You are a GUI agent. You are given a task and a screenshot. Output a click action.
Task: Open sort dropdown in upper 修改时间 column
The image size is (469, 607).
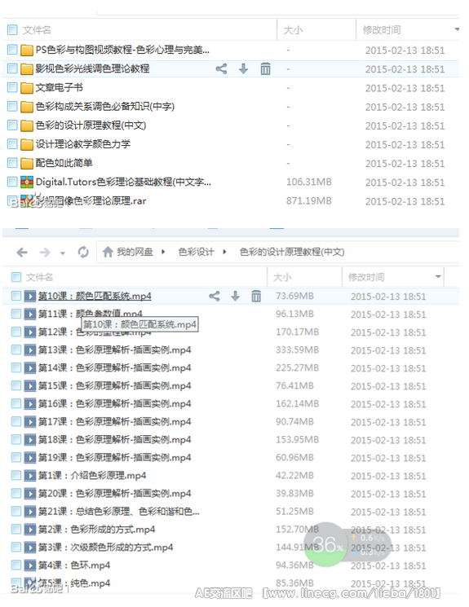(x=457, y=29)
